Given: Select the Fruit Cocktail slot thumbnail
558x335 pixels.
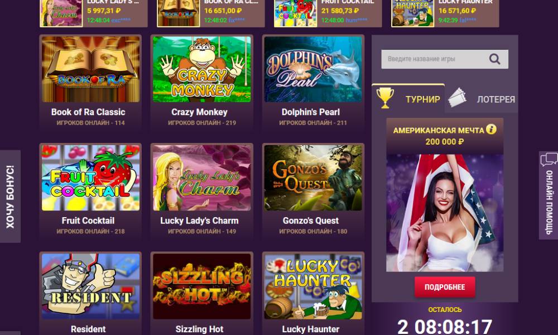Looking at the screenshot, I should 90,178.
